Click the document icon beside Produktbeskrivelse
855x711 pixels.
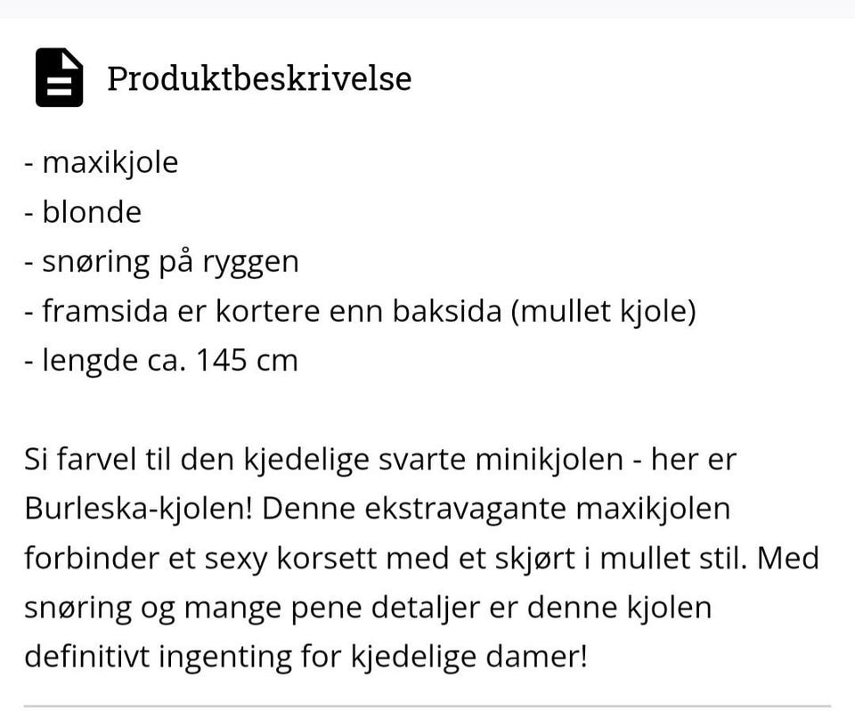[59, 77]
